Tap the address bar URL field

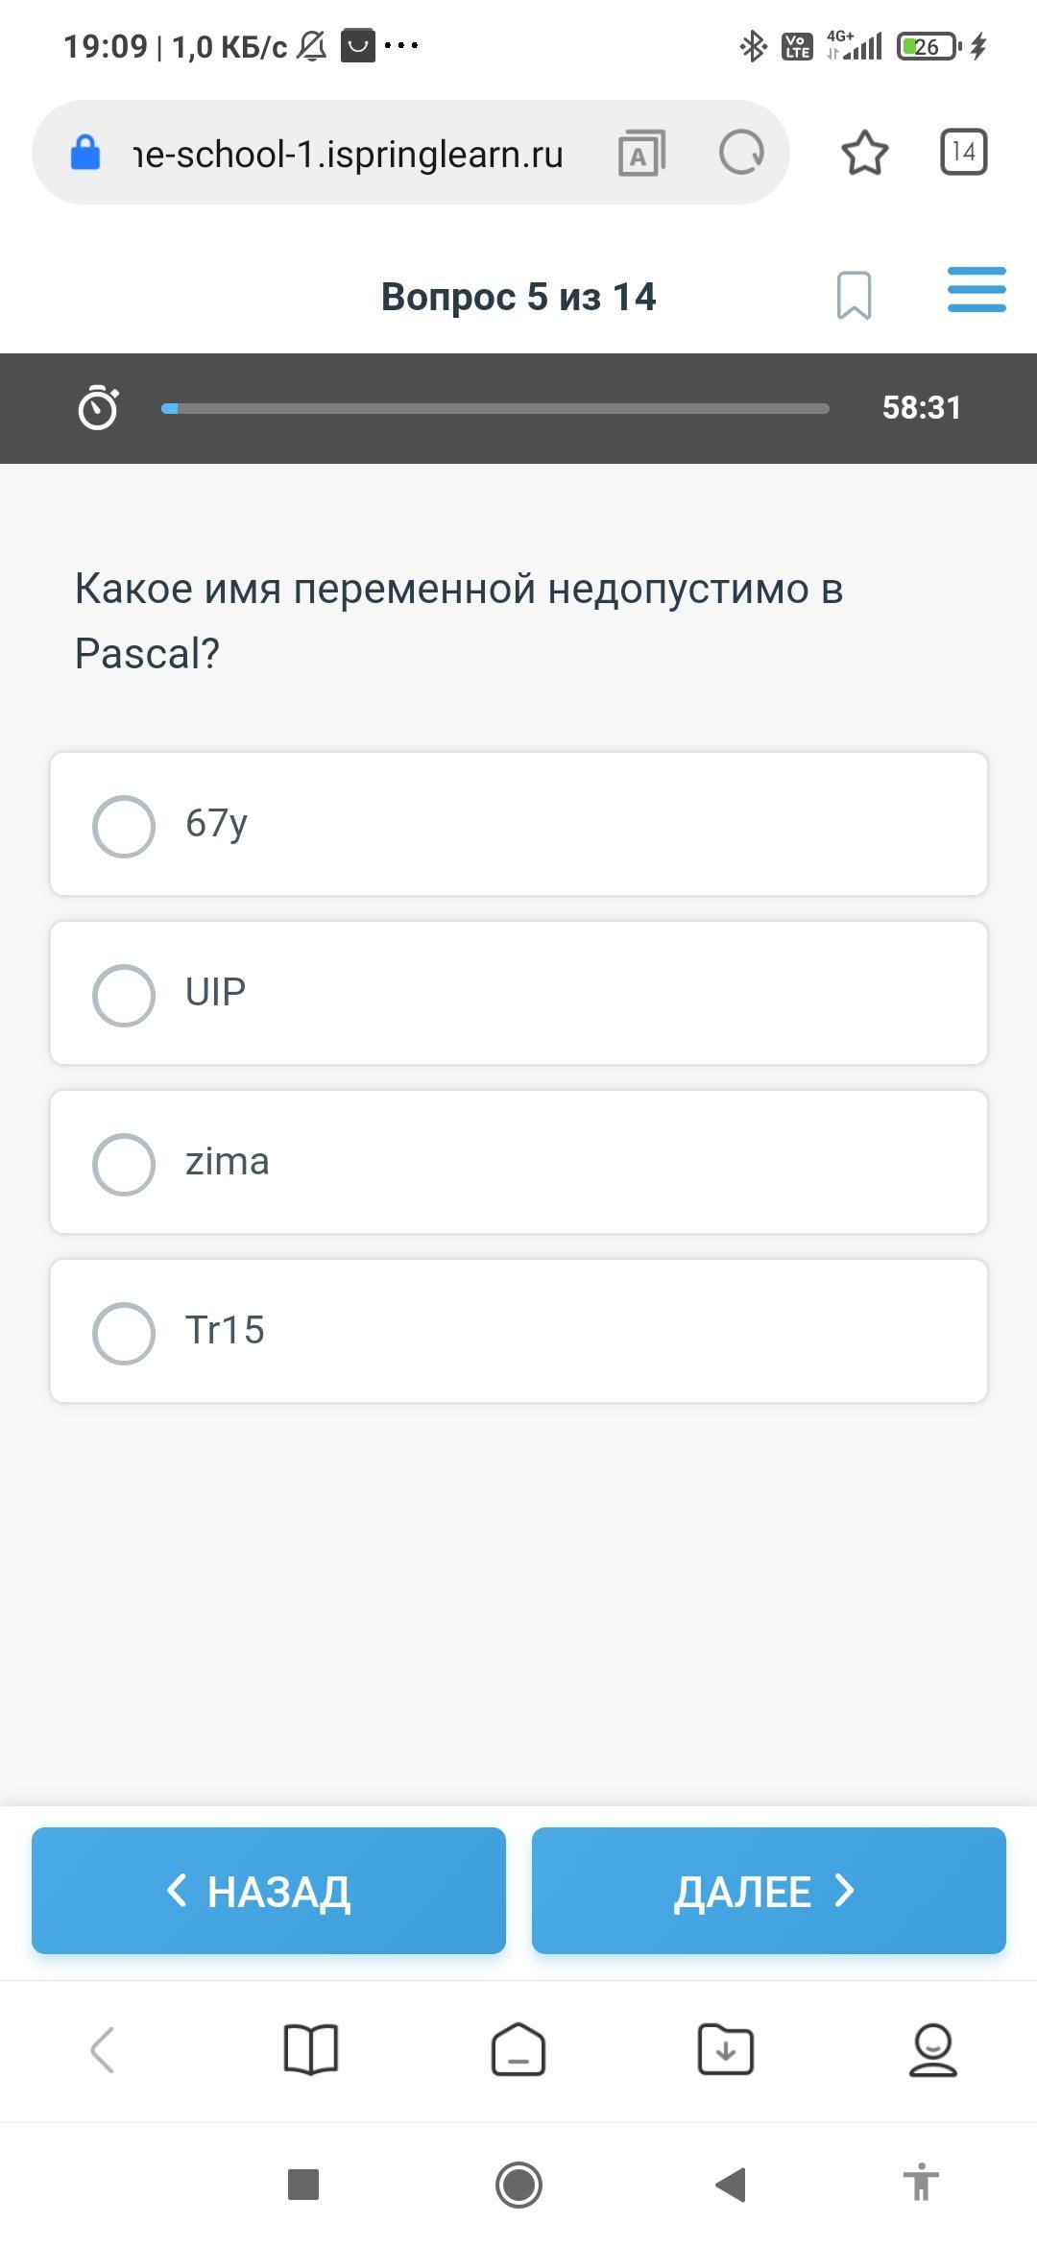(x=348, y=154)
